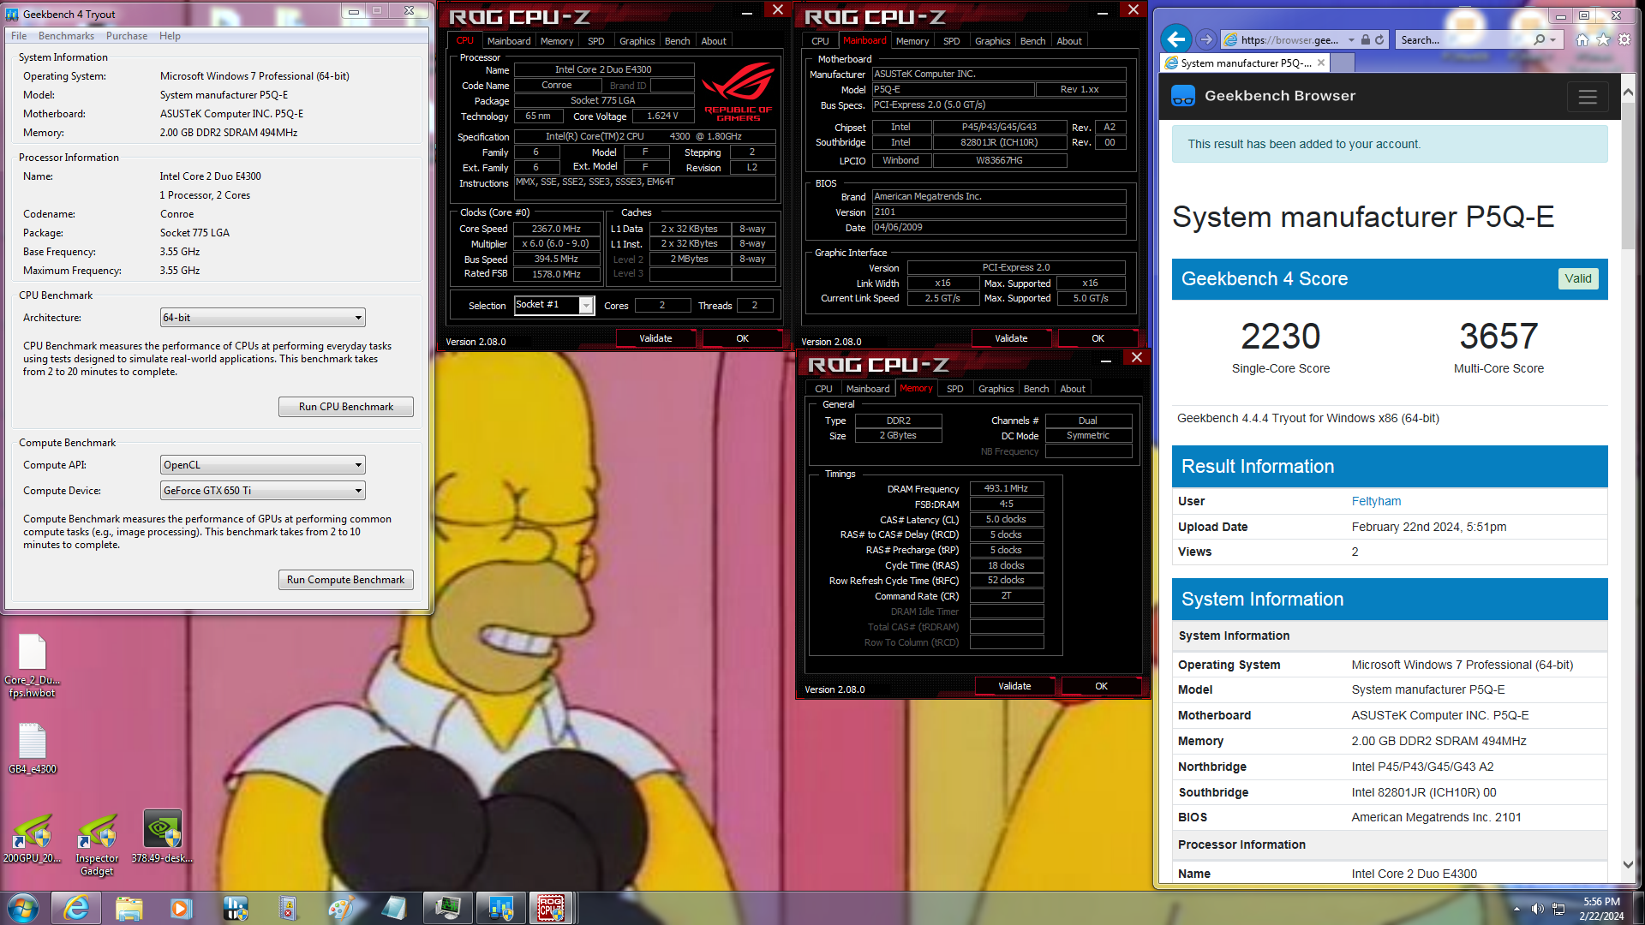Click the Geekbench Browser glasses logo

(1183, 96)
